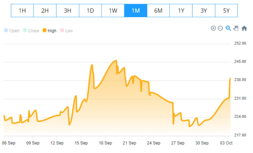This screenshot has height=153, width=253.
Task: Show the 1Y time range
Action: pos(181,11)
